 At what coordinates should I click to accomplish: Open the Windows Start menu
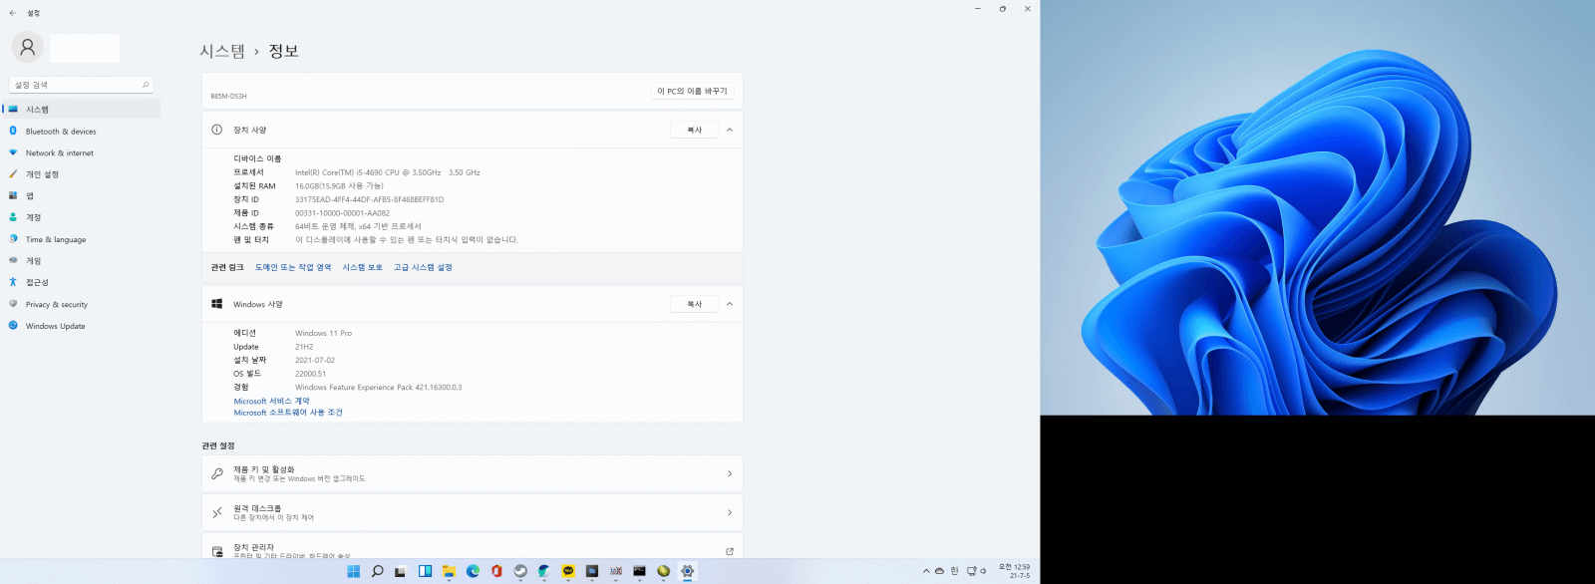[x=353, y=571]
